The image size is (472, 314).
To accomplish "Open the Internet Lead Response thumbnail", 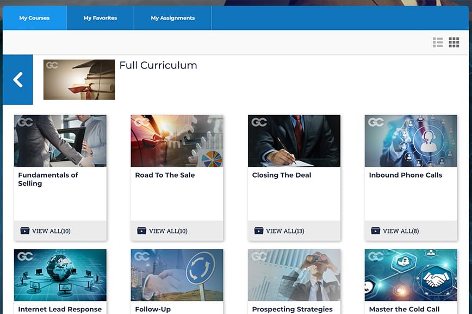I will coord(60,275).
